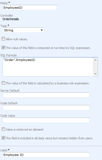Open the Type dropdown showing String
This screenshot has height=160, width=102.
[x=23, y=30]
